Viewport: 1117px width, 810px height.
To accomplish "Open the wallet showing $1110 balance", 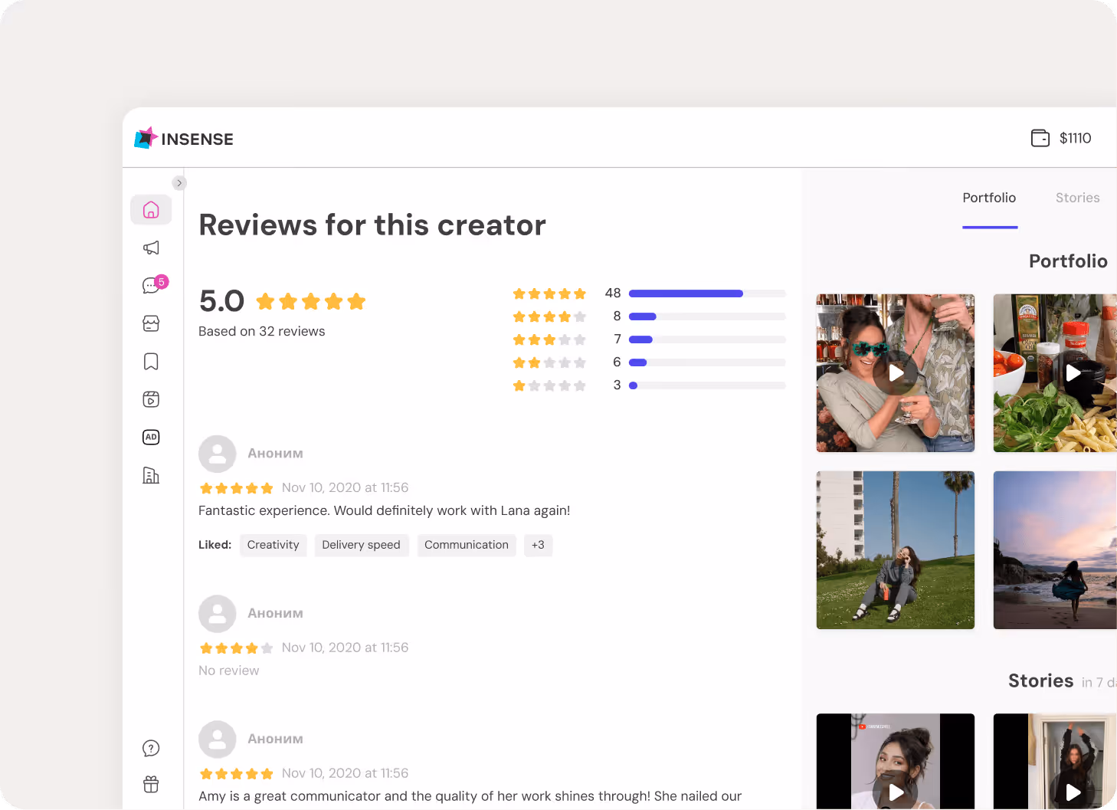I will click(1062, 138).
